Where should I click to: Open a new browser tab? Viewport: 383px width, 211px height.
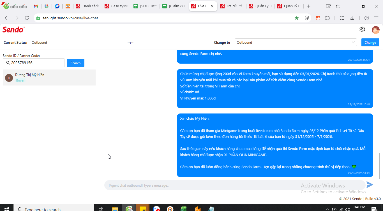[309, 6]
